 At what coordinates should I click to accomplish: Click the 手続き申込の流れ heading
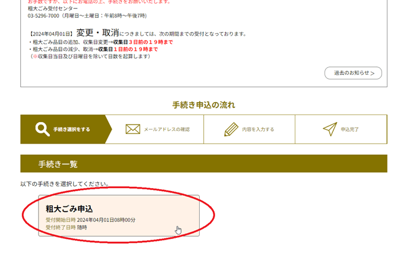(204, 105)
